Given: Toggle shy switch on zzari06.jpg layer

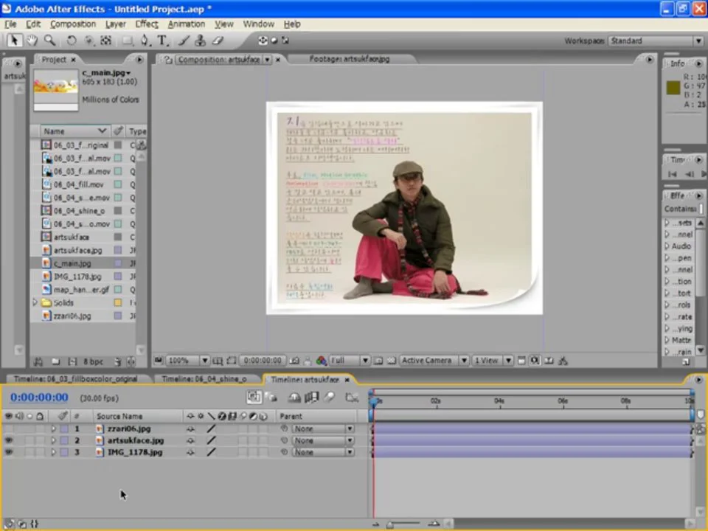Looking at the screenshot, I should coord(190,428).
